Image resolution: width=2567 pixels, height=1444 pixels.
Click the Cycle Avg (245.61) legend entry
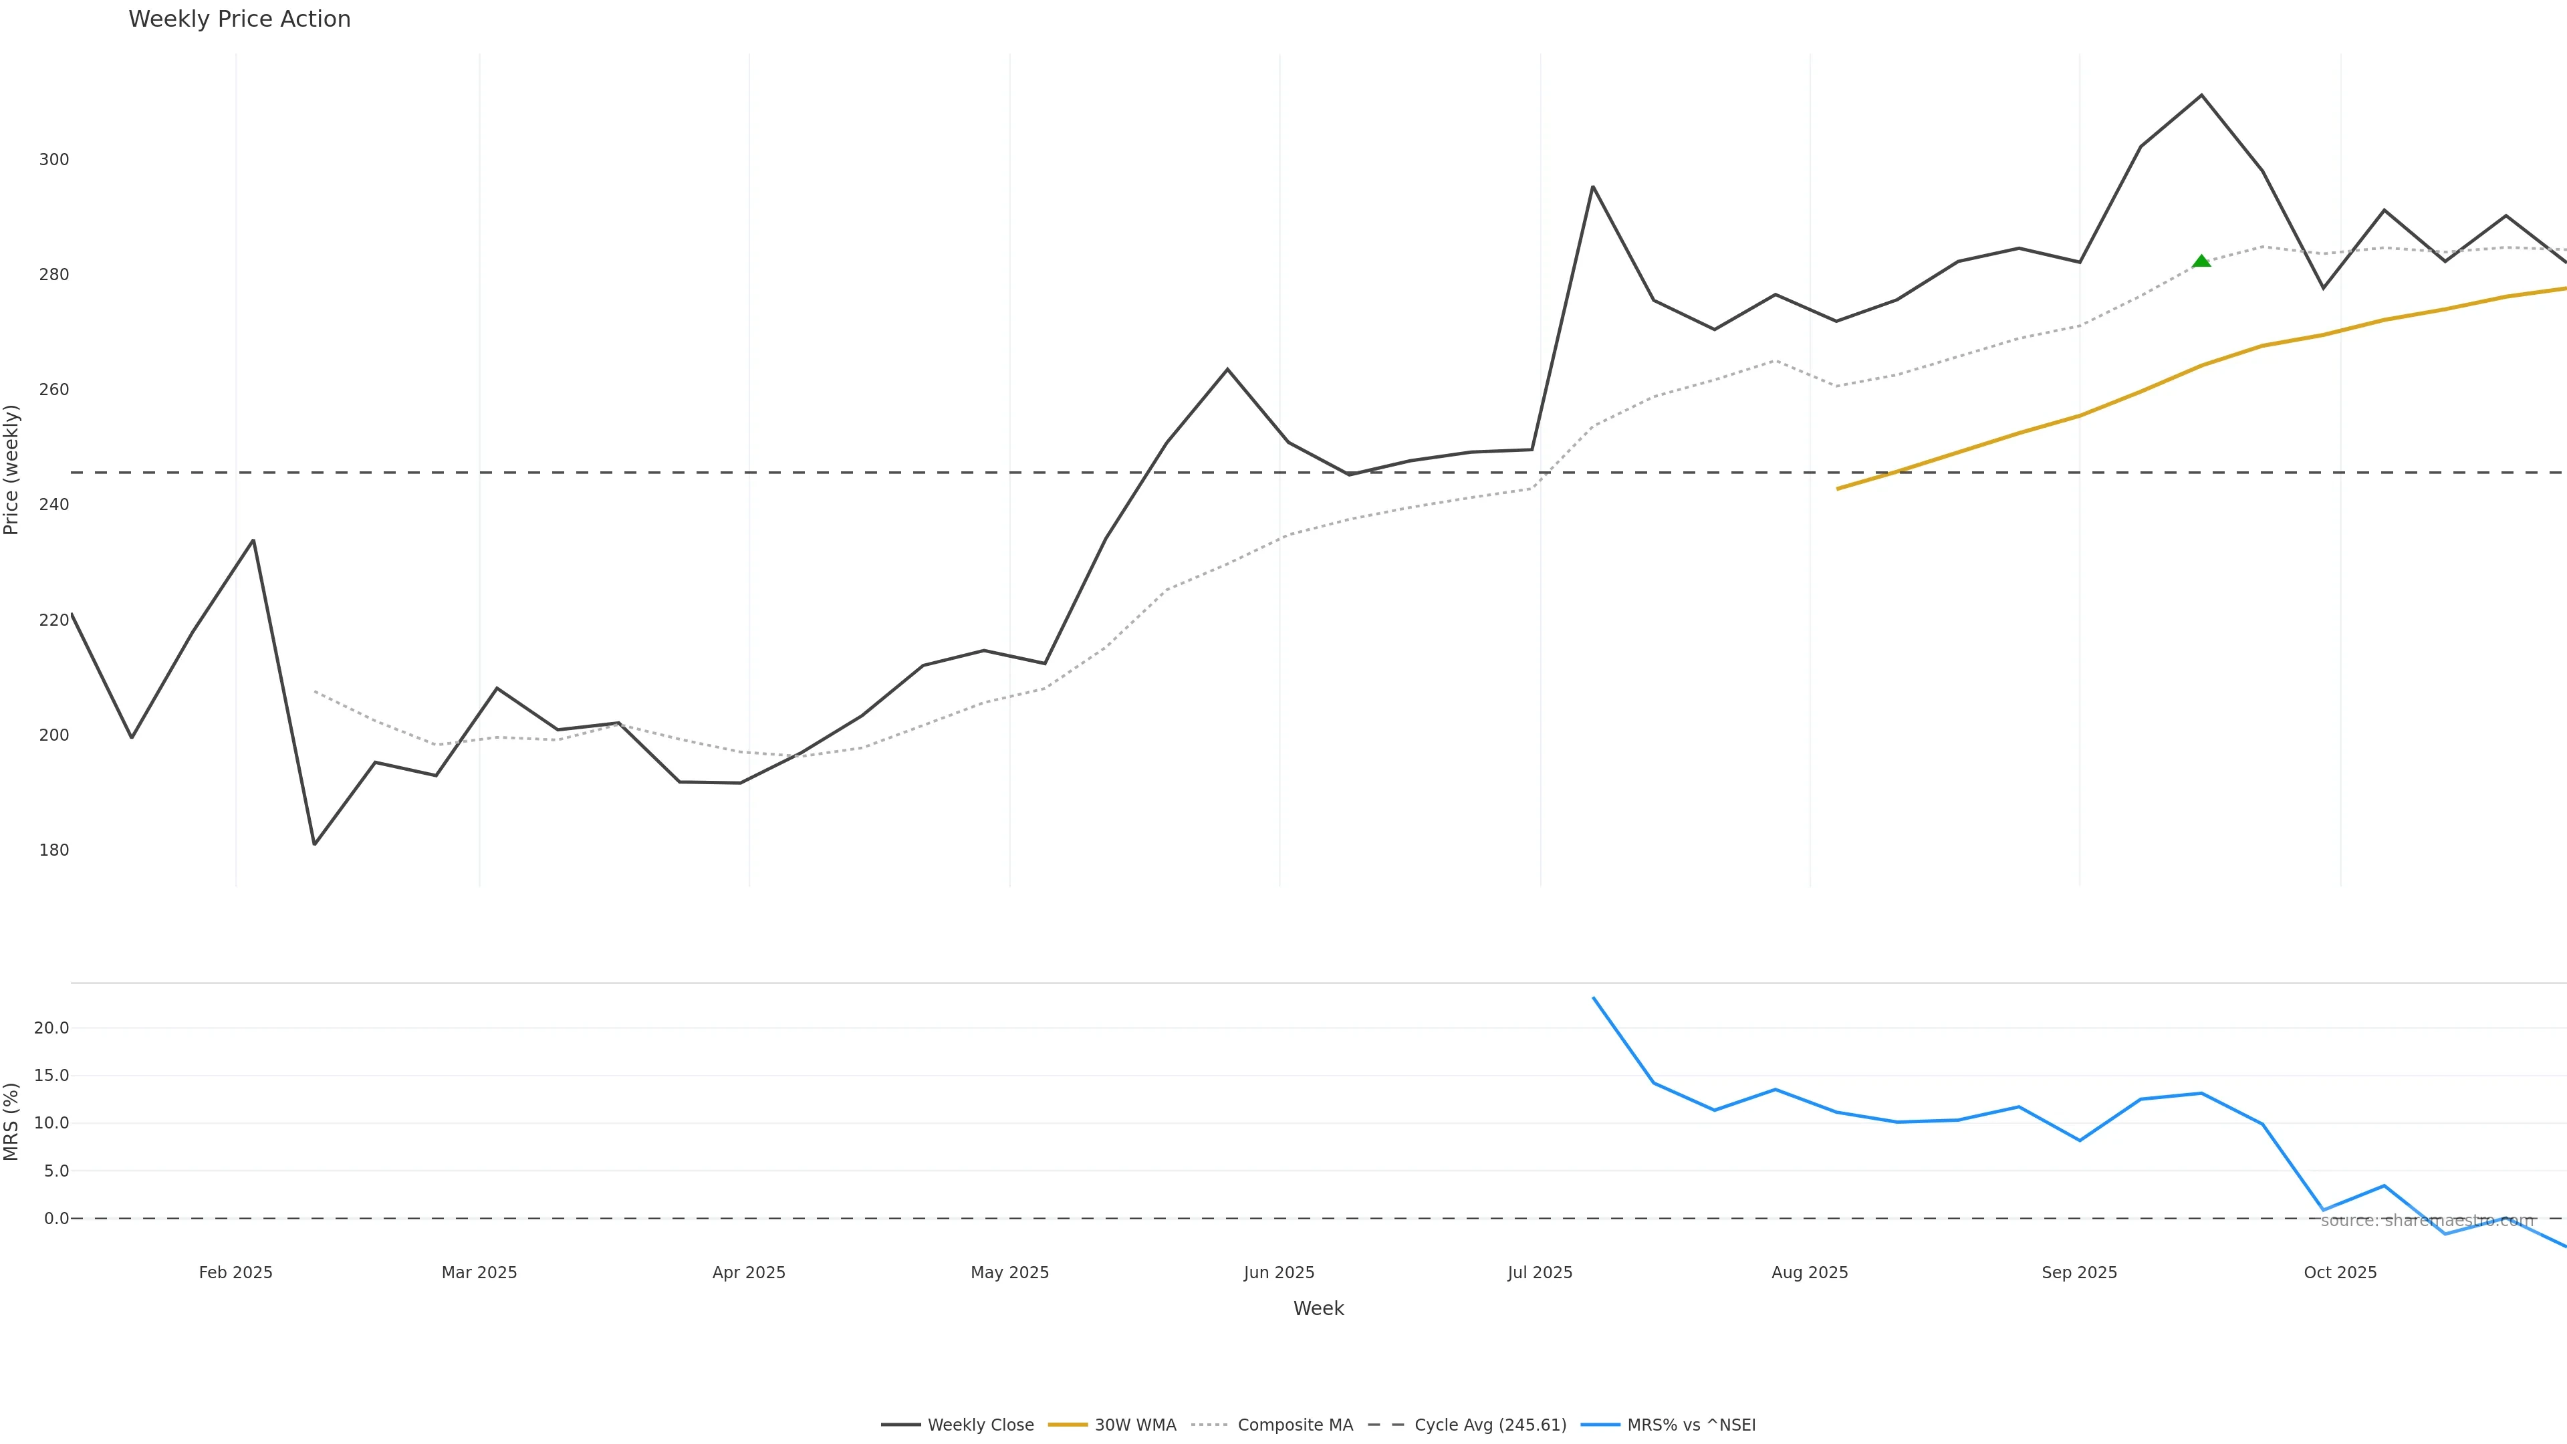[1490, 1425]
